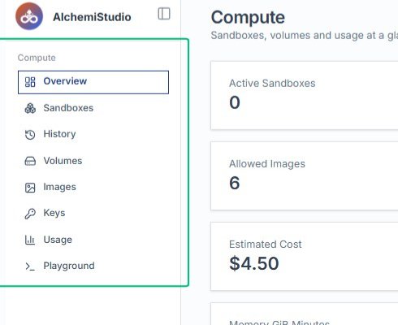Open the Overview menu item

tap(93, 82)
